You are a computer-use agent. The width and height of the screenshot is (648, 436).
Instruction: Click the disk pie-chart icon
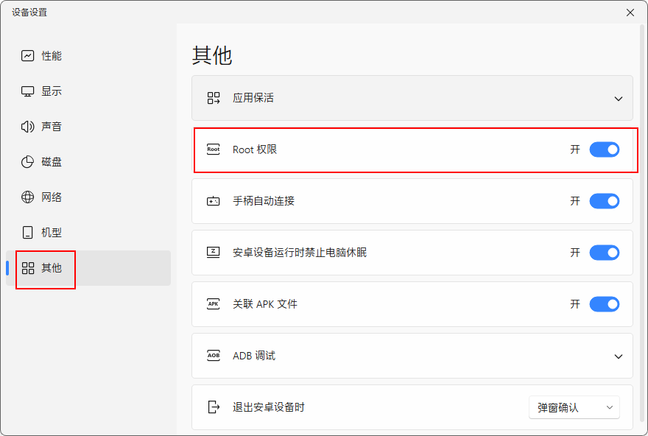28,162
